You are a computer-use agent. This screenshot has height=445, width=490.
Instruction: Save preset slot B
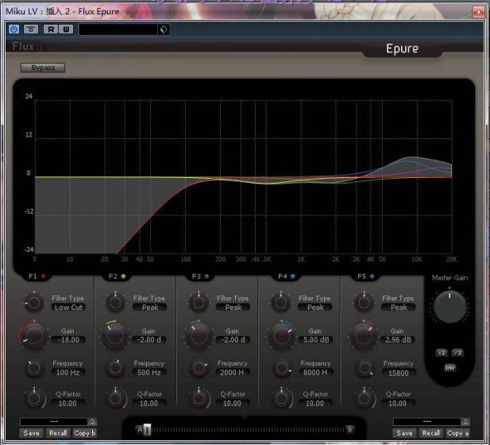[x=404, y=433]
